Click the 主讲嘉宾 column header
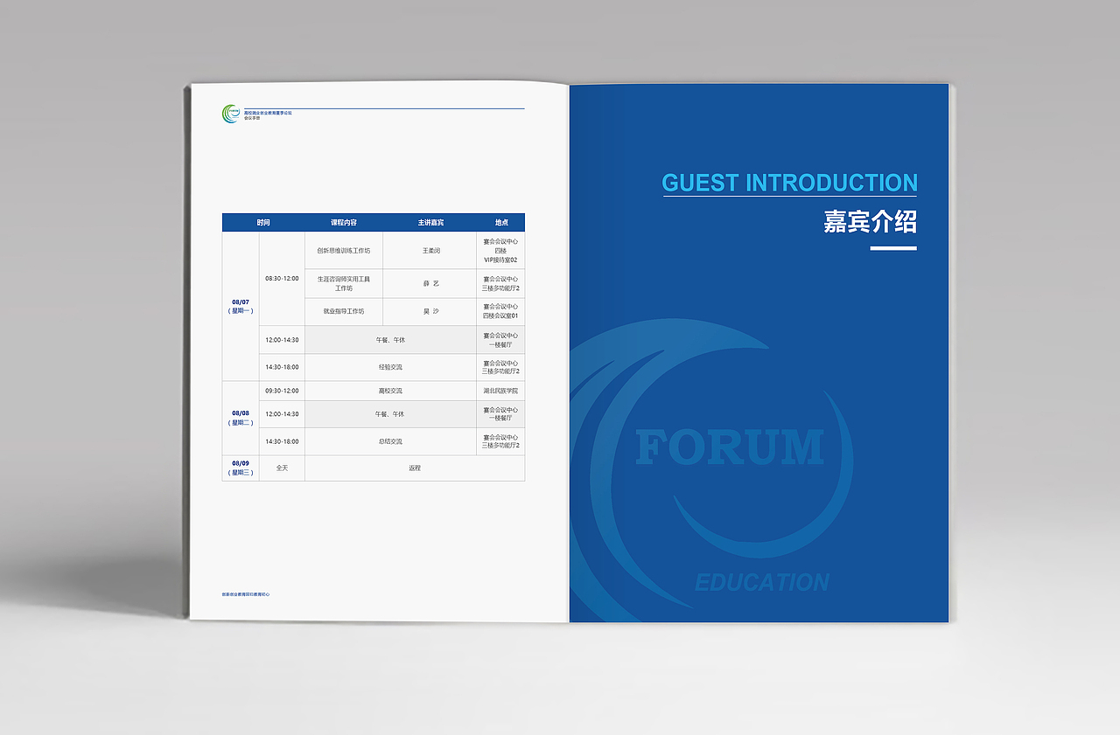 [430, 223]
